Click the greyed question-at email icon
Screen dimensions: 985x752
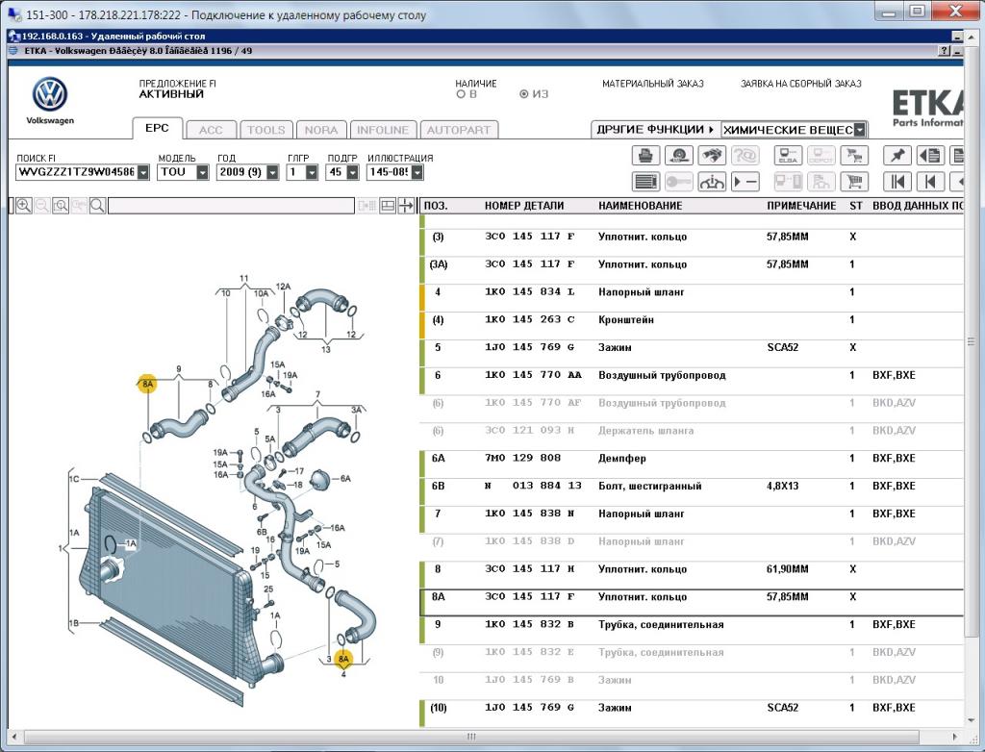[745, 155]
